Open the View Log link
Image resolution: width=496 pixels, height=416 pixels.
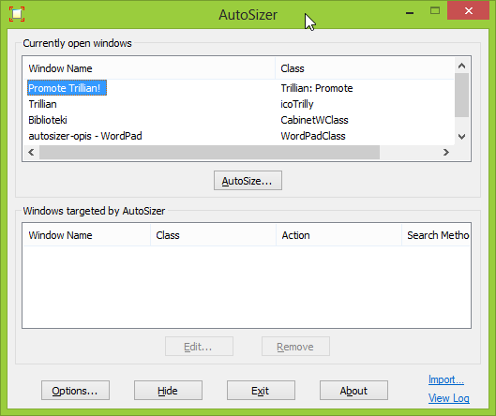(448, 398)
